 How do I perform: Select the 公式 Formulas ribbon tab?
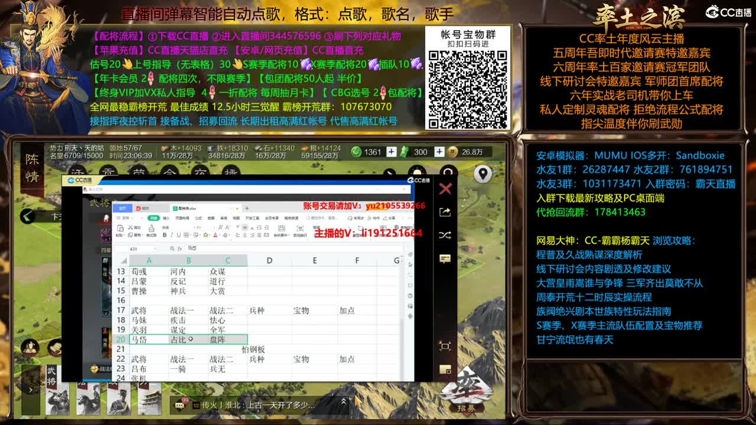pyautogui.click(x=198, y=218)
